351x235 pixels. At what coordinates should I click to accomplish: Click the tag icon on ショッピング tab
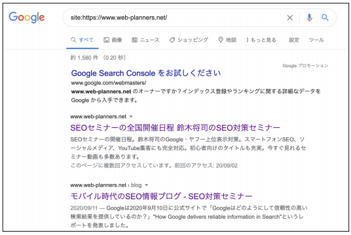click(172, 40)
